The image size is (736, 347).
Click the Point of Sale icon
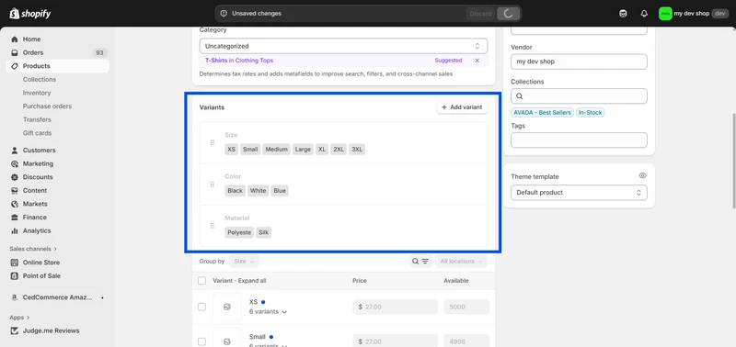[x=15, y=275]
